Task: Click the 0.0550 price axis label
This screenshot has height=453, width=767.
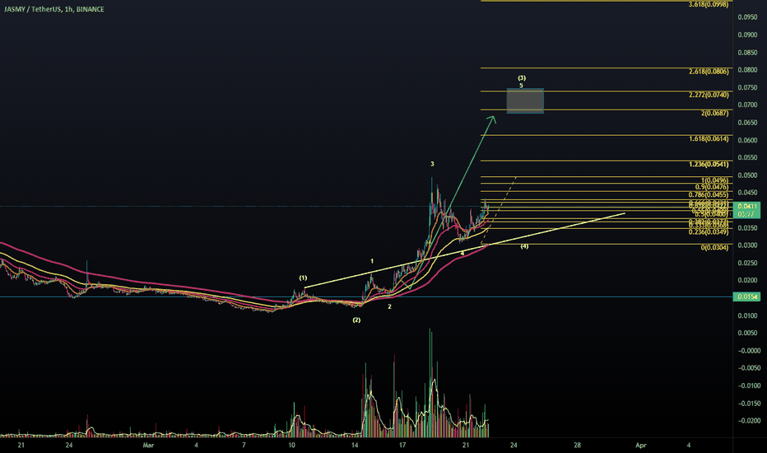Action: click(x=747, y=157)
